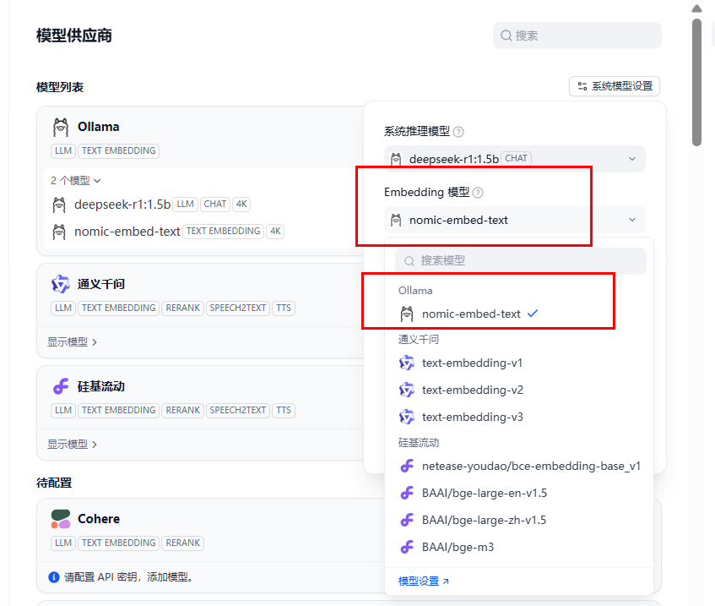715x606 pixels.
Task: Click the 硅基流动 provider logo icon
Action: click(61, 386)
